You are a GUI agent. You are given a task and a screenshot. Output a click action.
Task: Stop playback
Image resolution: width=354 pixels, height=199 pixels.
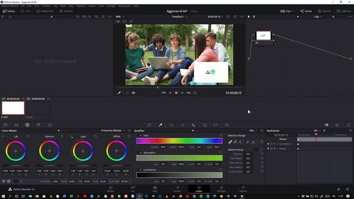(x=176, y=93)
